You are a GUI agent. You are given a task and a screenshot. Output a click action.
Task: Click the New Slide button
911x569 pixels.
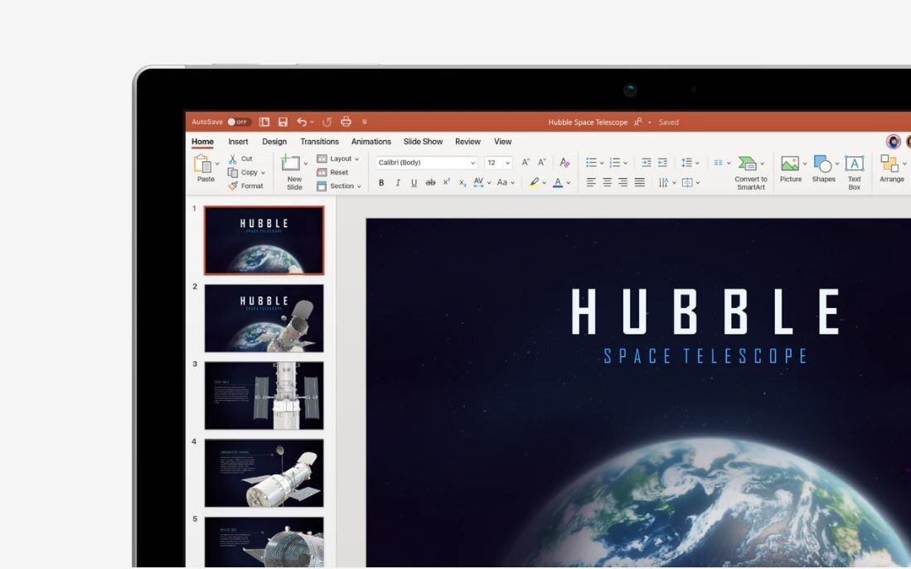point(293,171)
